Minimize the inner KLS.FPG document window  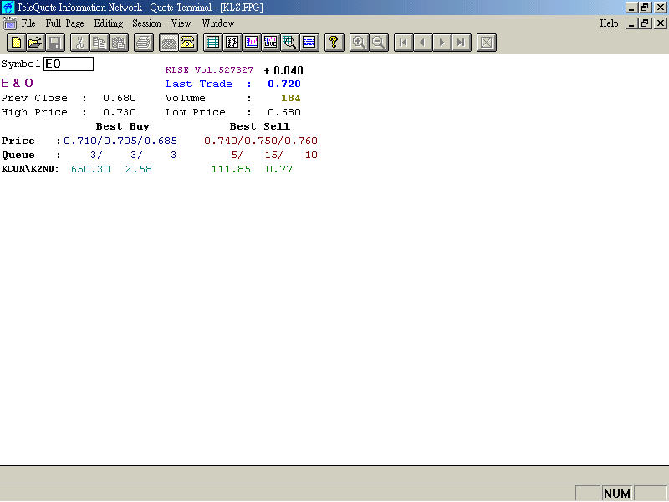click(x=631, y=23)
